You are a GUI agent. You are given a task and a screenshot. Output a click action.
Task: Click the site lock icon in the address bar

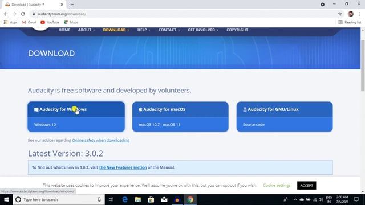[x=34, y=14]
